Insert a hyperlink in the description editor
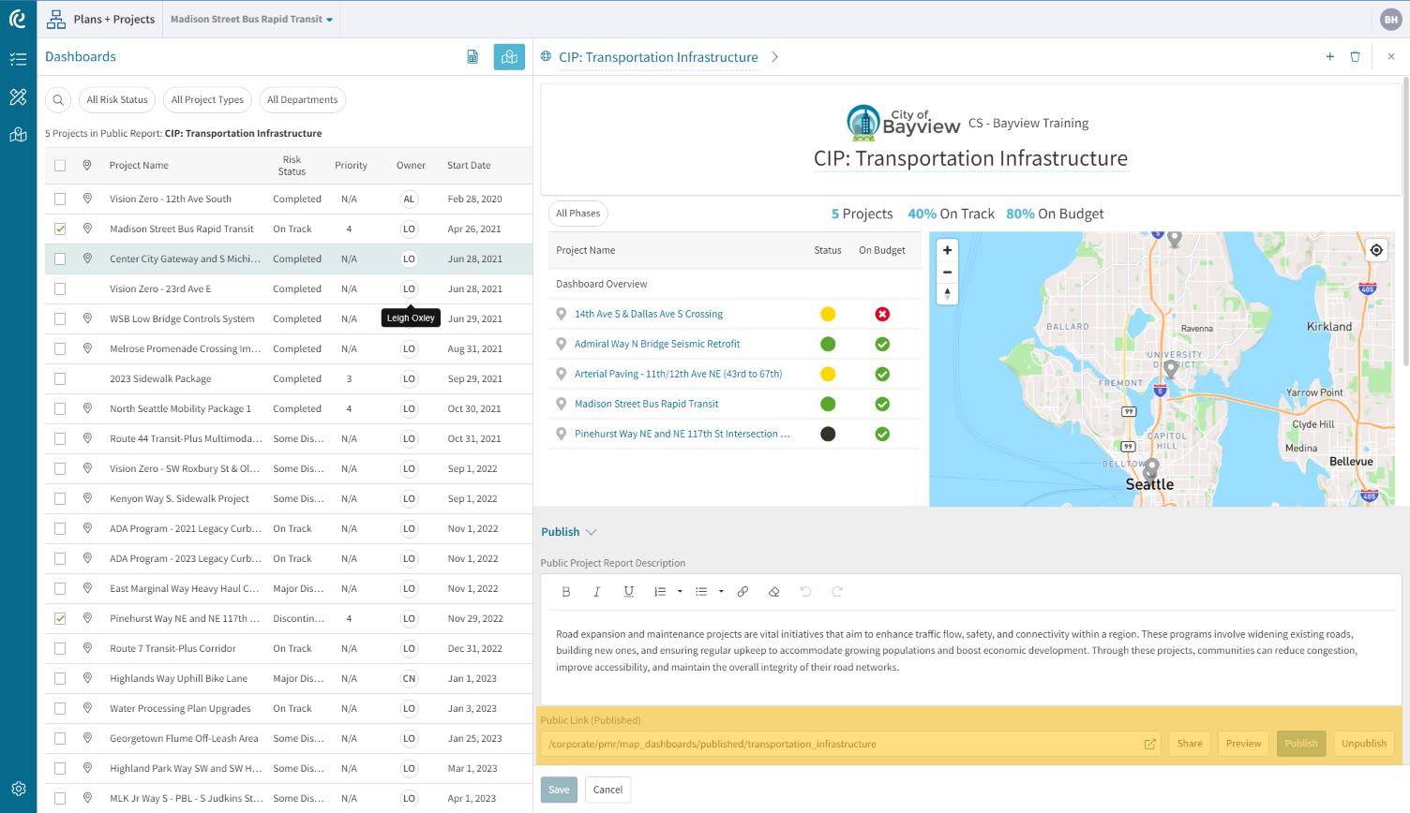This screenshot has height=813, width=1410. [x=742, y=591]
